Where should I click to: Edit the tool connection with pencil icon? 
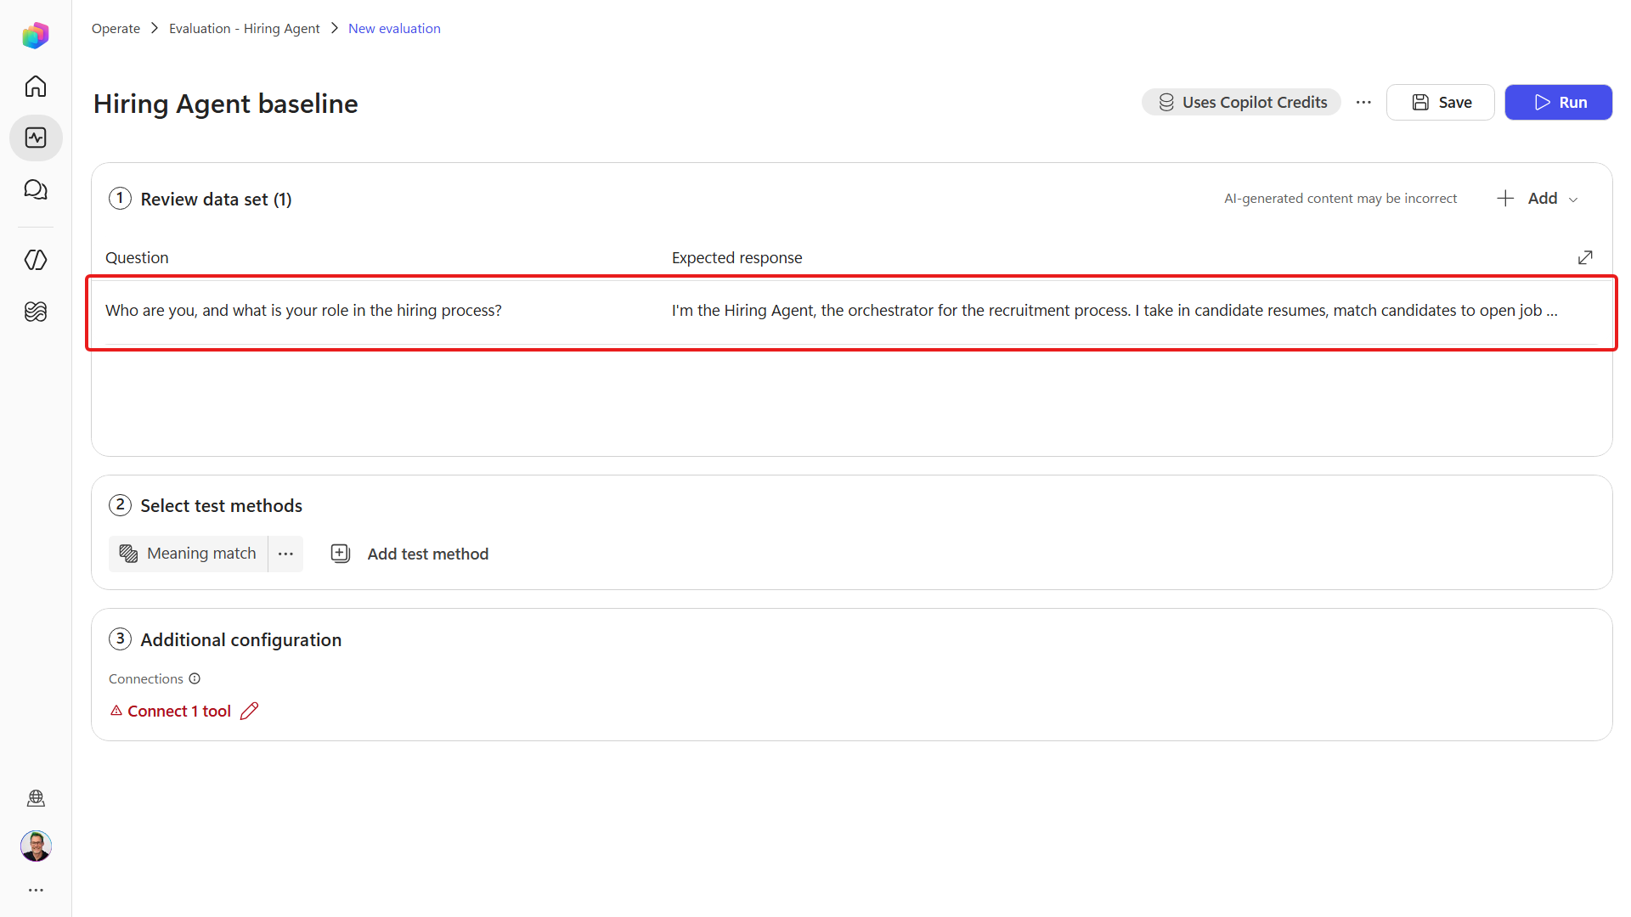click(249, 711)
